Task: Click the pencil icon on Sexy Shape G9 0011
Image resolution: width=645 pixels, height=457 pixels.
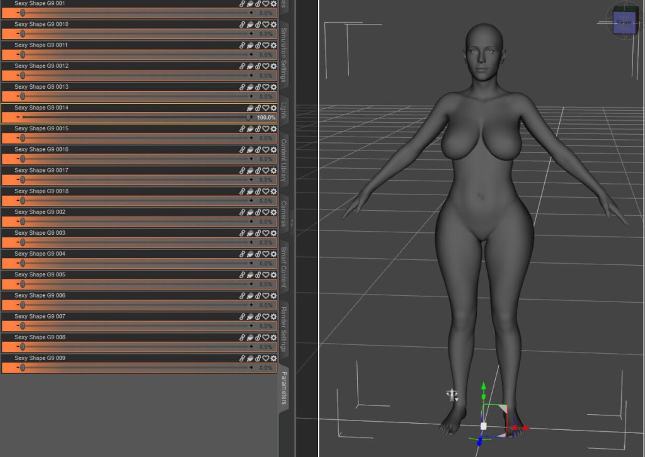Action: click(250, 45)
